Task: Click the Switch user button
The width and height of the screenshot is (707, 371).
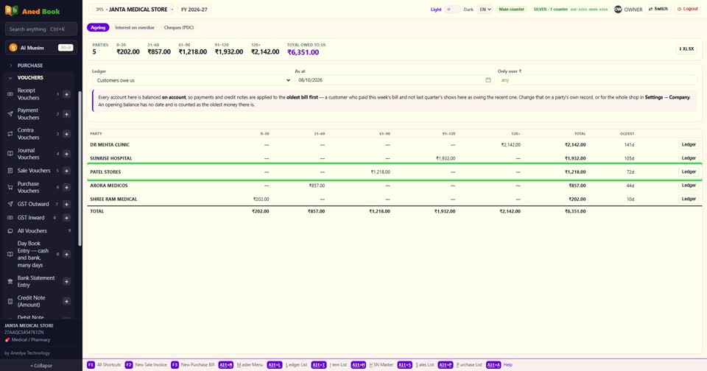Action: pyautogui.click(x=658, y=9)
